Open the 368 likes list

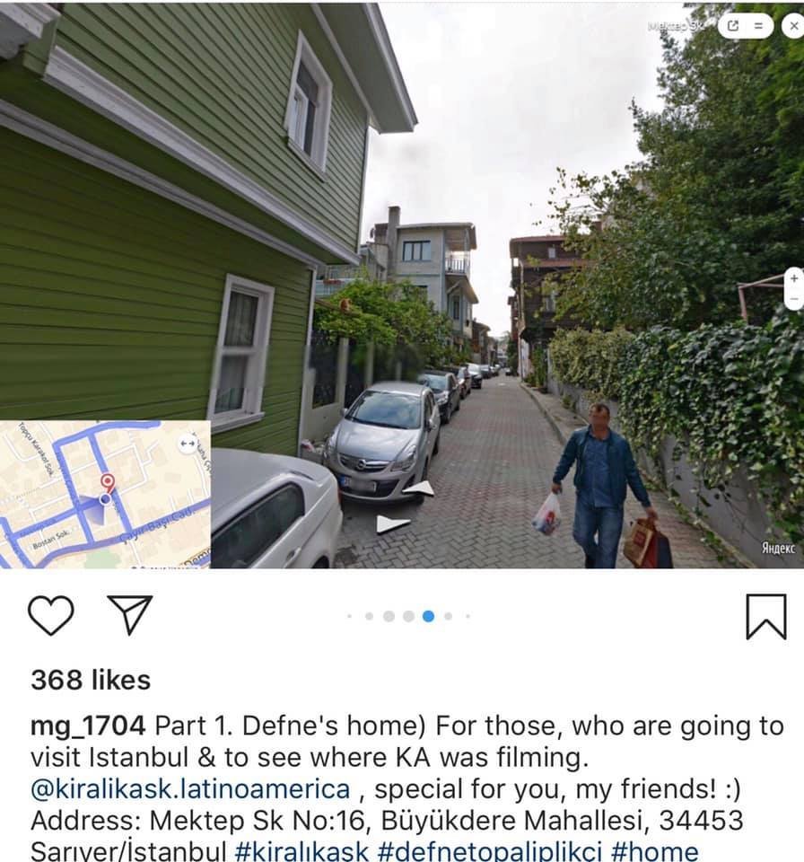91,680
